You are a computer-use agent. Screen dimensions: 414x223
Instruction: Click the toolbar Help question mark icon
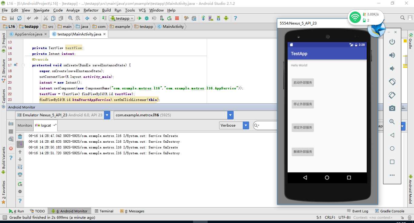235,18
